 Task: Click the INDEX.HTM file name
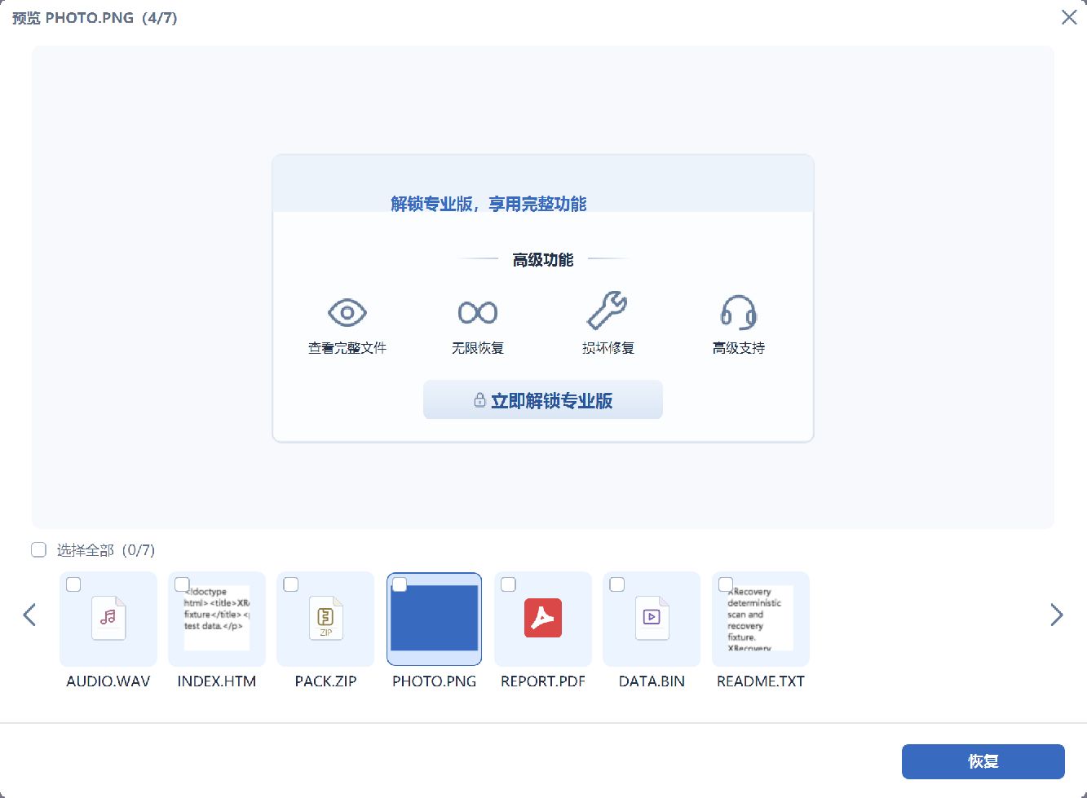coord(217,681)
